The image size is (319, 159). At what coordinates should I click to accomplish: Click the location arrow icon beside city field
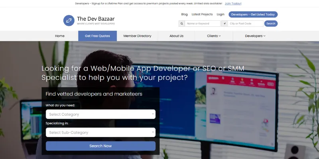click(224, 23)
